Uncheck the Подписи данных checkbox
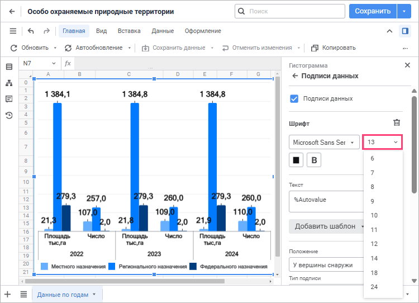Viewport: 419px width, 303px height. tap(294, 99)
